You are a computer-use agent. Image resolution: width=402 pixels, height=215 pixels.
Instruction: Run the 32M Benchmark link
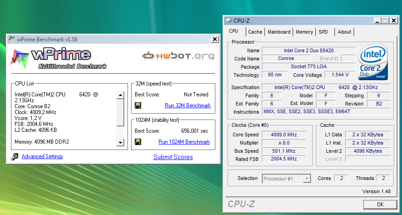[188, 105]
